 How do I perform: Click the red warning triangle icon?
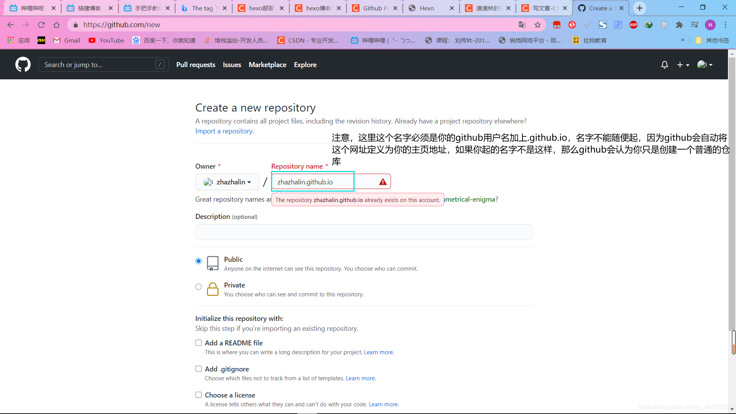pos(383,182)
